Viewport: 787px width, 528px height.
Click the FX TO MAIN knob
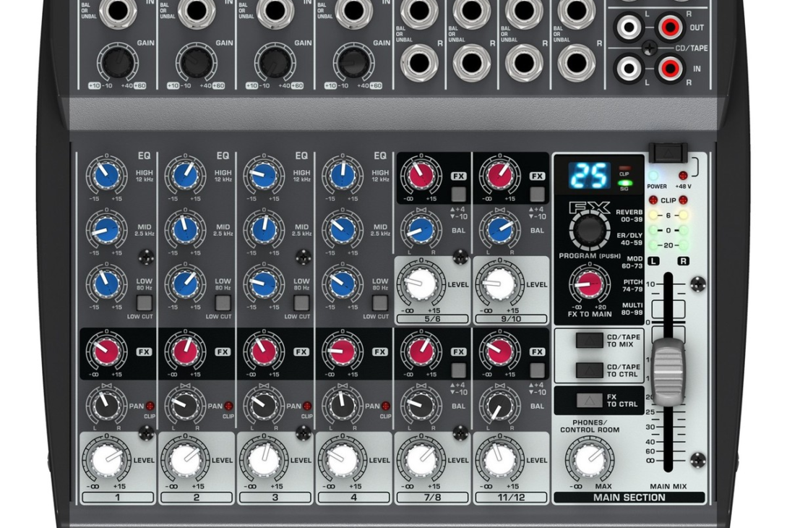pyautogui.click(x=589, y=284)
